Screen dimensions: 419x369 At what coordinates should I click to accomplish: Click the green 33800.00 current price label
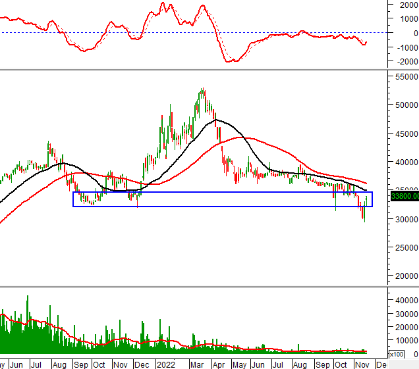(x=405, y=195)
